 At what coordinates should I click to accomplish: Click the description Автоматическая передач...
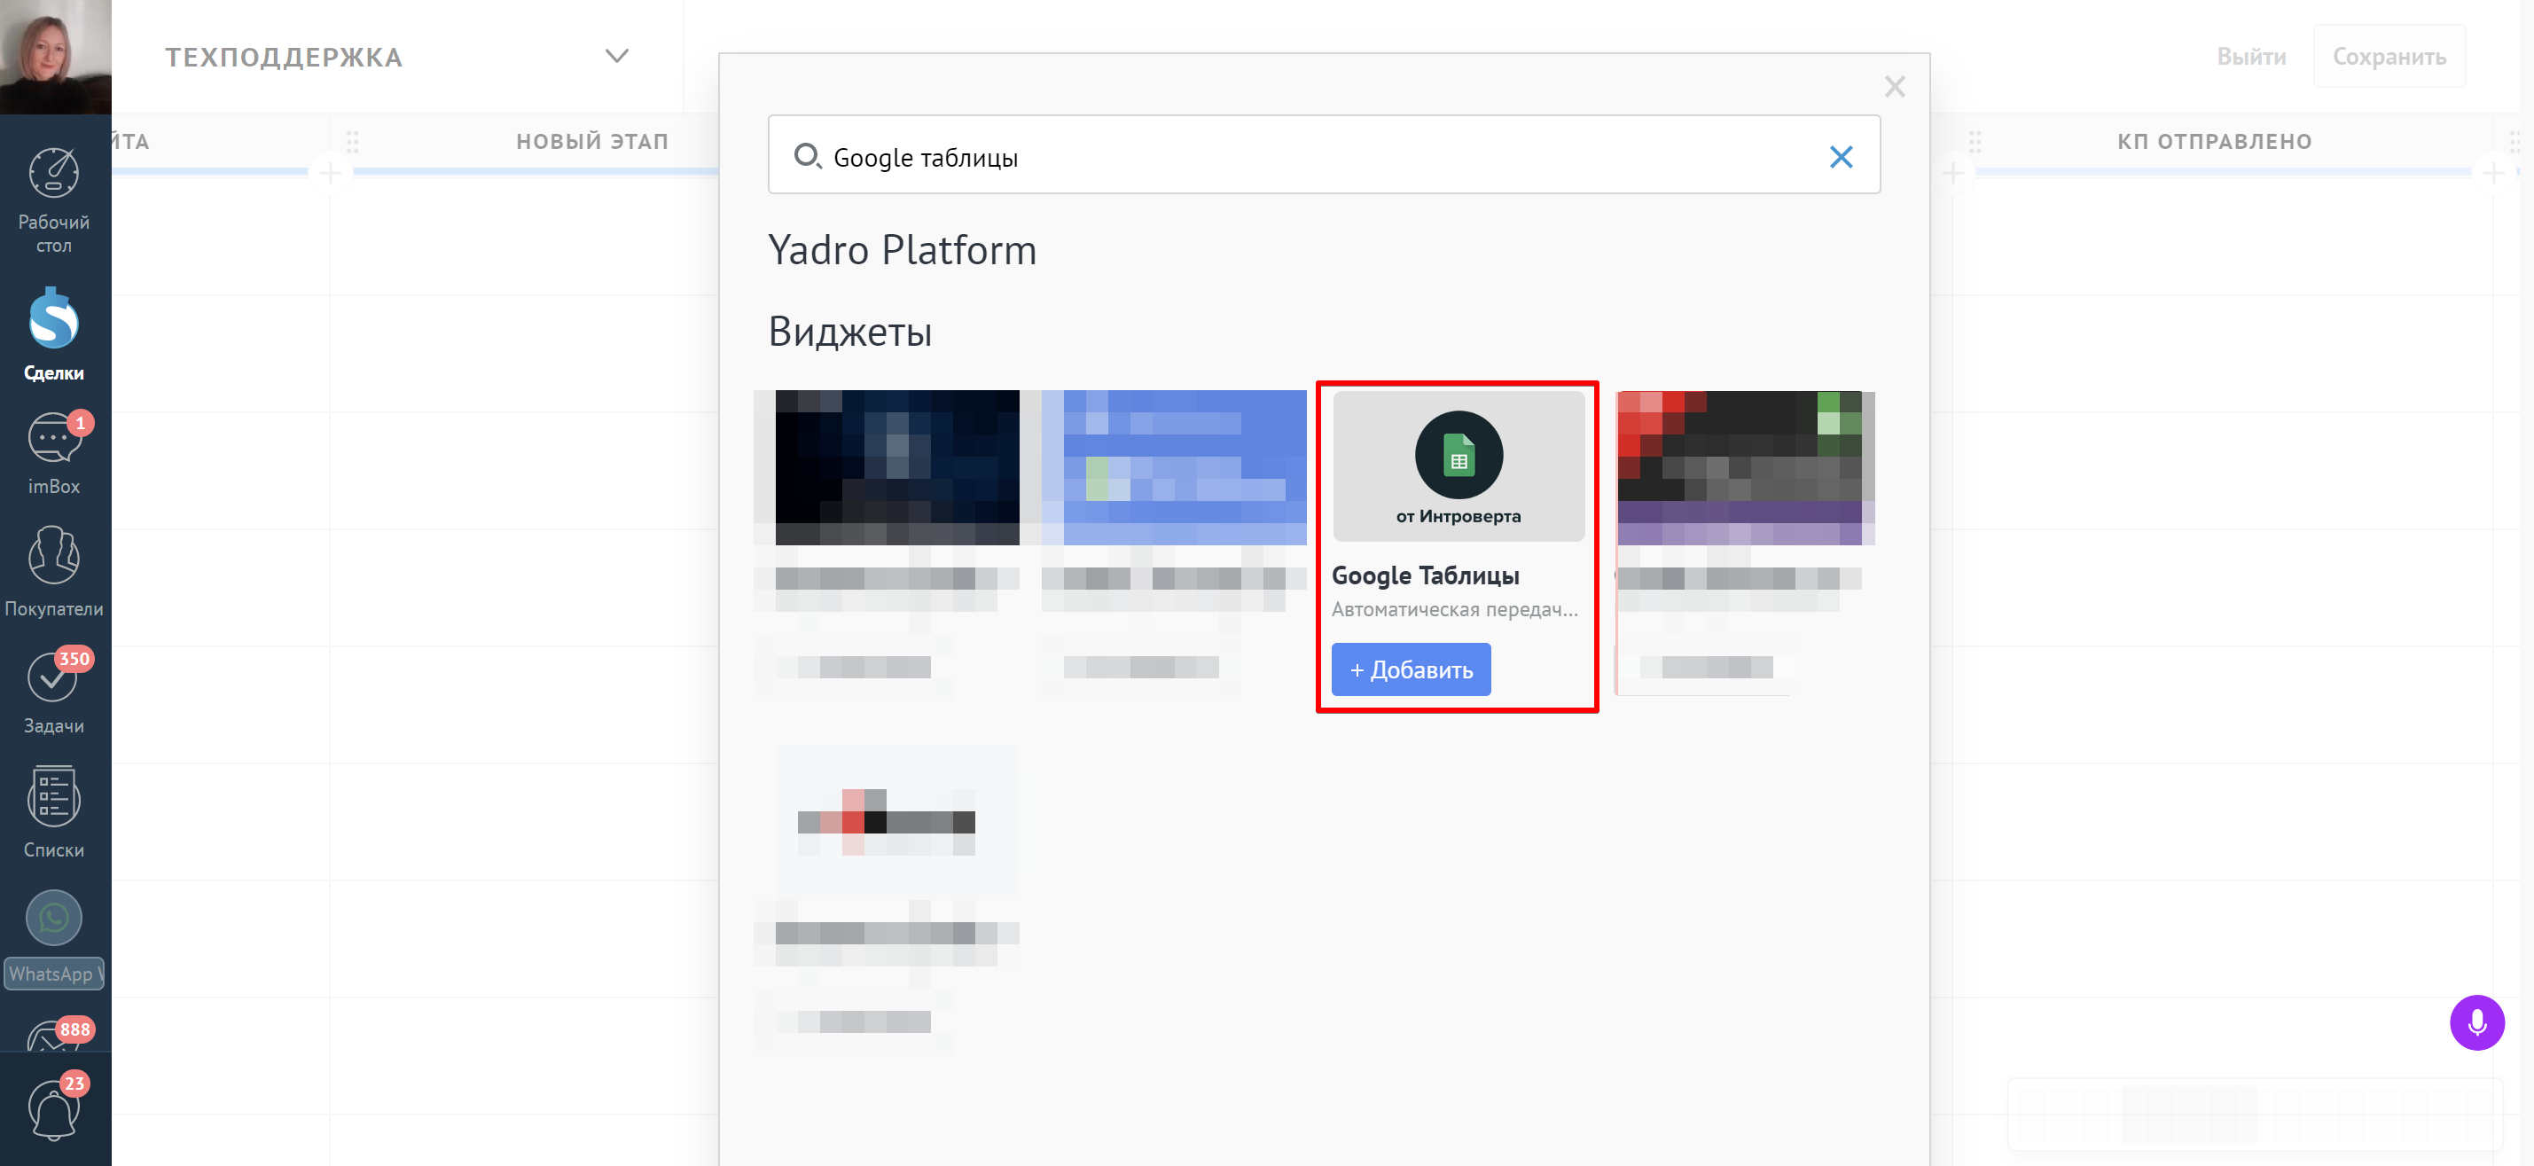click(1454, 609)
